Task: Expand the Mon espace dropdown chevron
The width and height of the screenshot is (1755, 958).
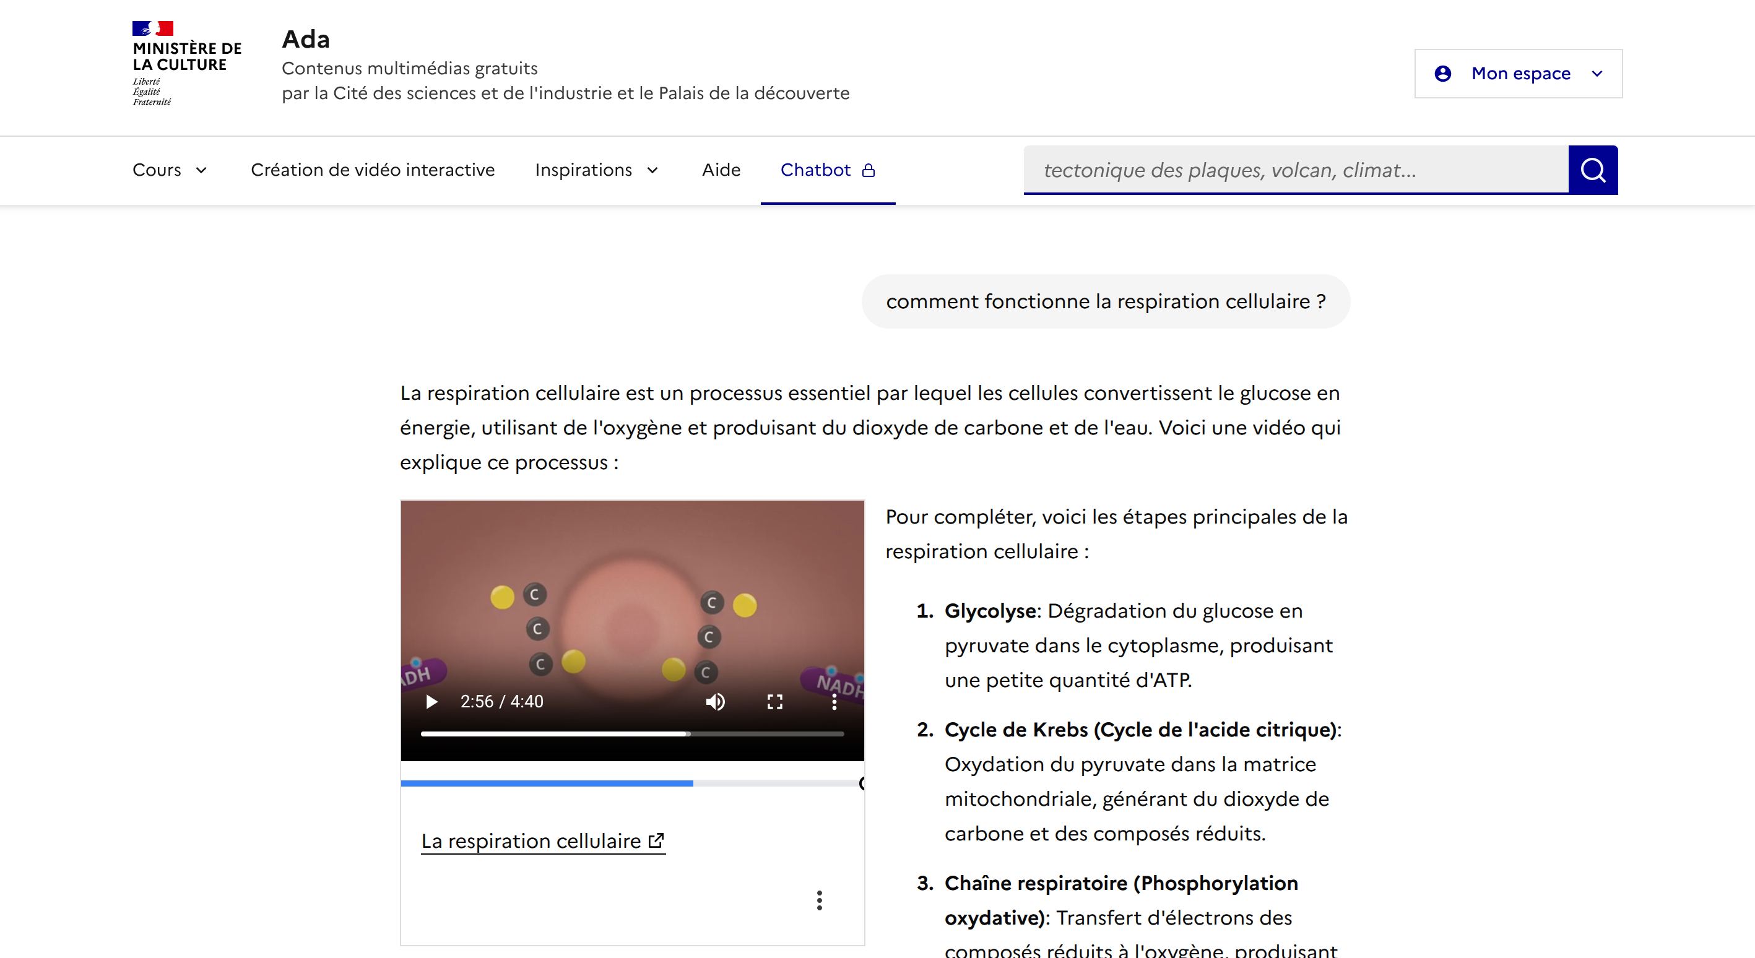Action: (x=1597, y=74)
